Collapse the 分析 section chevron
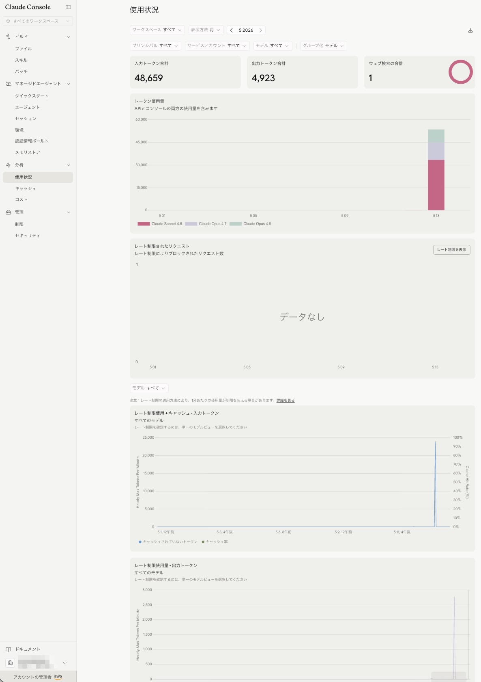The image size is (481, 682). [x=68, y=165]
